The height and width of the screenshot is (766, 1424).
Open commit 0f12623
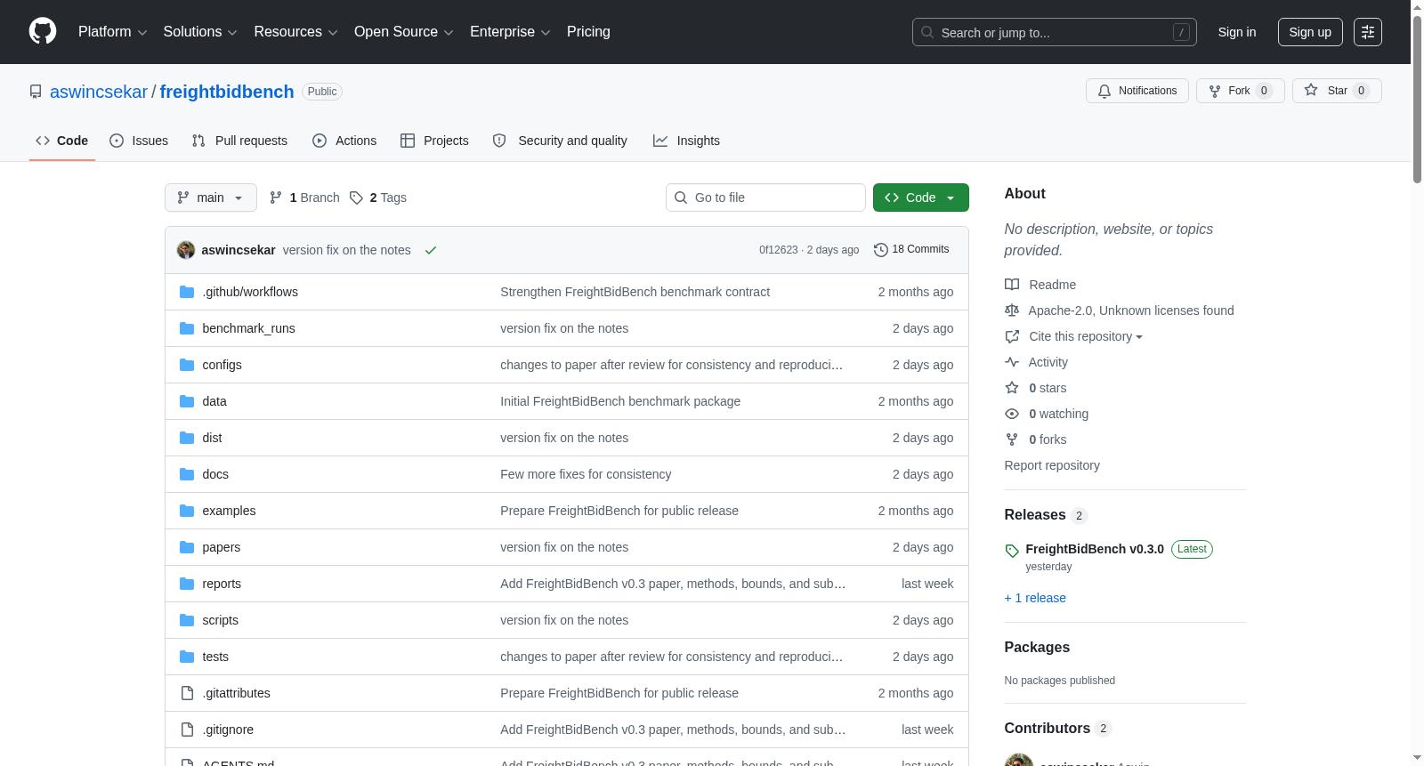pos(779,250)
